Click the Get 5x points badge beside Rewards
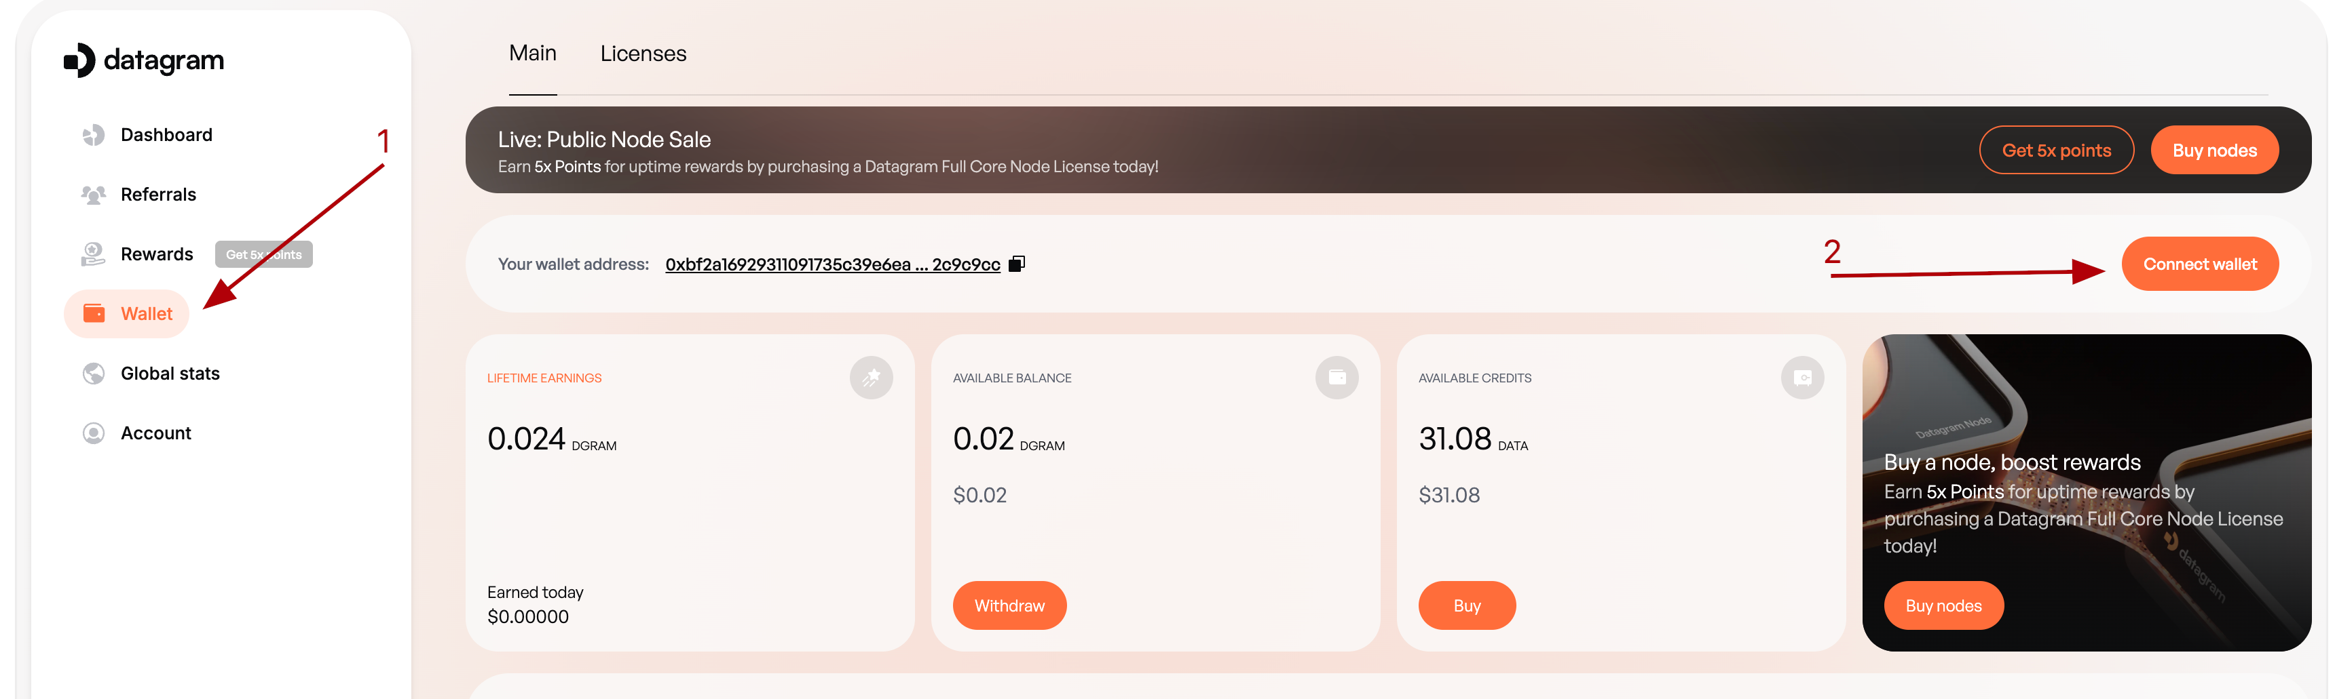This screenshot has height=699, width=2335. pyautogui.click(x=264, y=254)
